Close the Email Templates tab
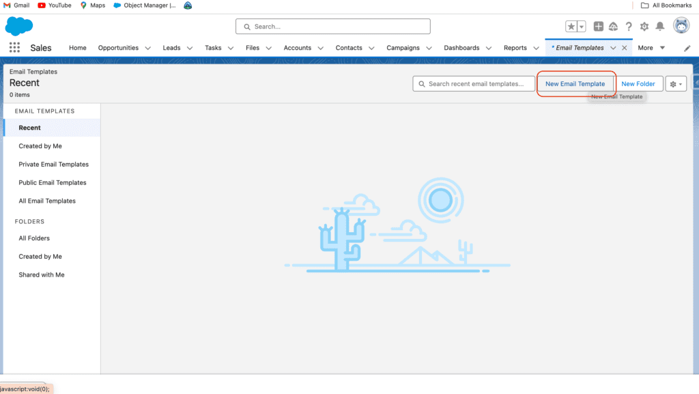The image size is (699, 394). tap(624, 48)
